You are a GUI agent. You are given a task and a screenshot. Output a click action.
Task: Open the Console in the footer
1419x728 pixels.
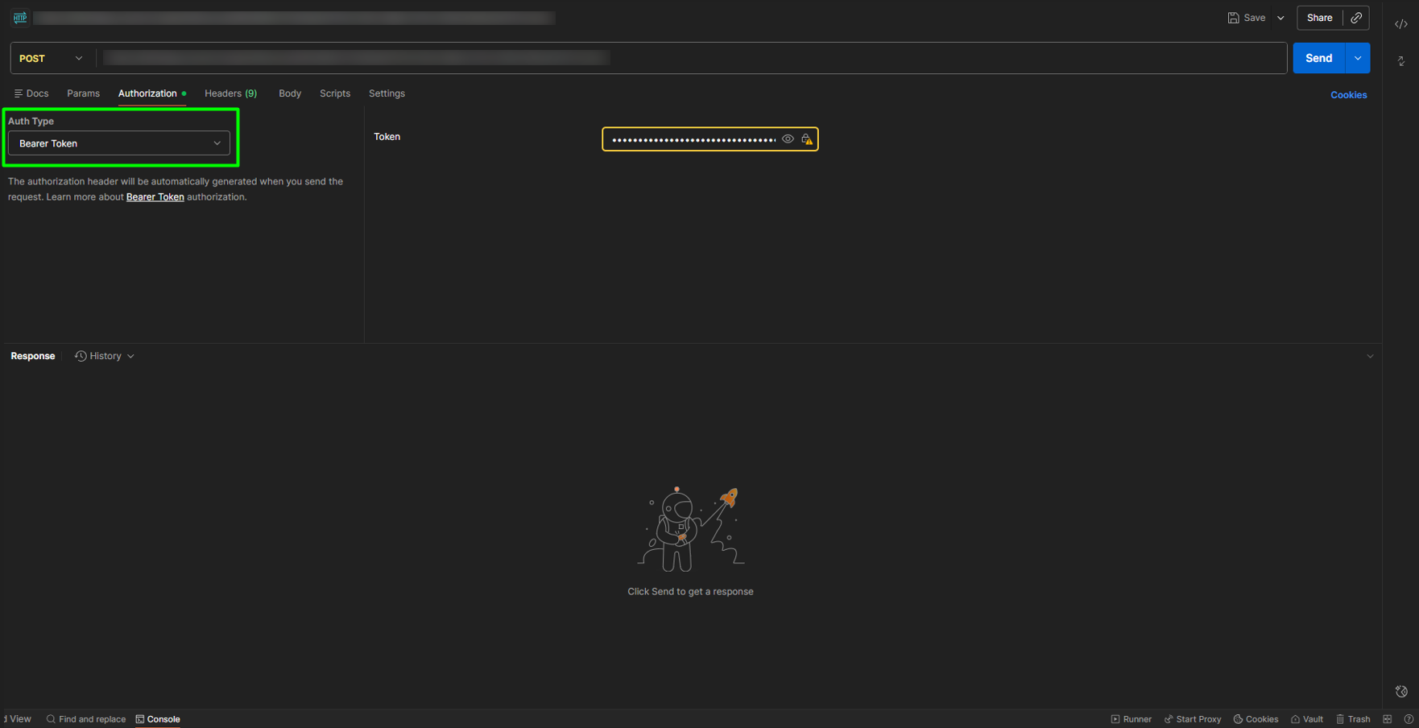point(158,719)
